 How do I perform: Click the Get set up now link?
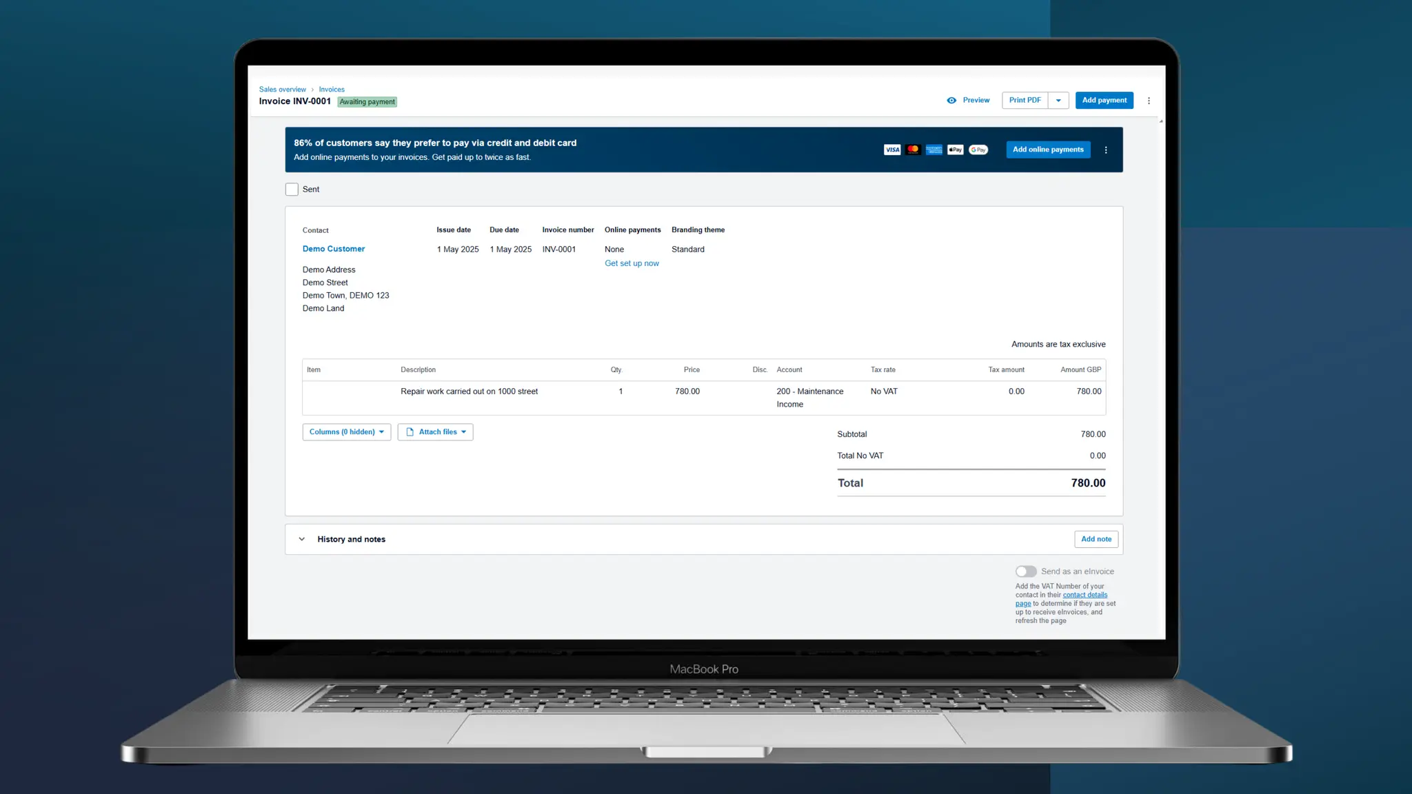[632, 263]
